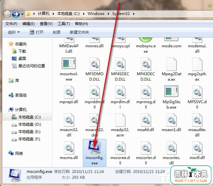Open the recent pages dropdown arrow
The height and width of the screenshot is (186, 213).
point(22,14)
